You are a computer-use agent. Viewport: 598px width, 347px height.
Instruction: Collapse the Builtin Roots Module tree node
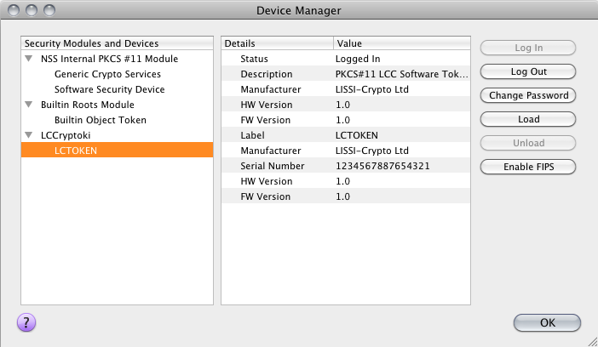[29, 105]
